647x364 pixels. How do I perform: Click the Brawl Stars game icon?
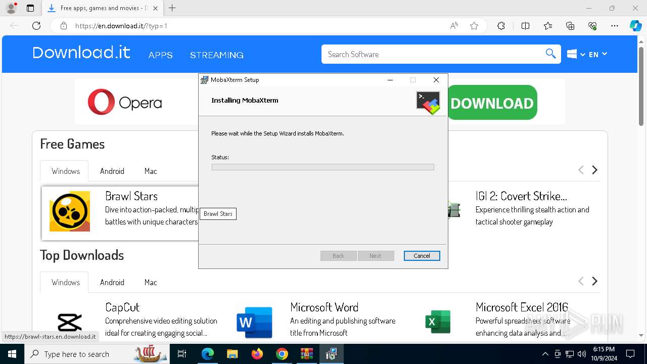tap(70, 211)
